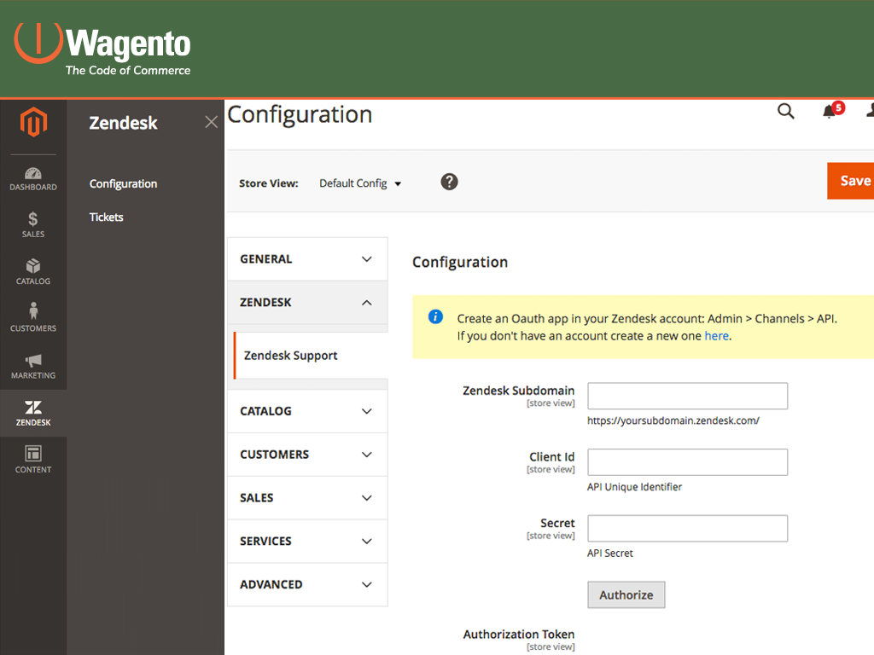The height and width of the screenshot is (655, 874).
Task: Select the Zendesk Support tab
Action: (311, 356)
